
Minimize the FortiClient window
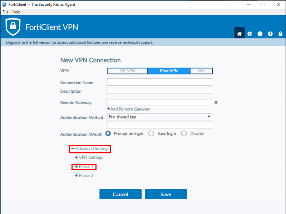[248, 5]
